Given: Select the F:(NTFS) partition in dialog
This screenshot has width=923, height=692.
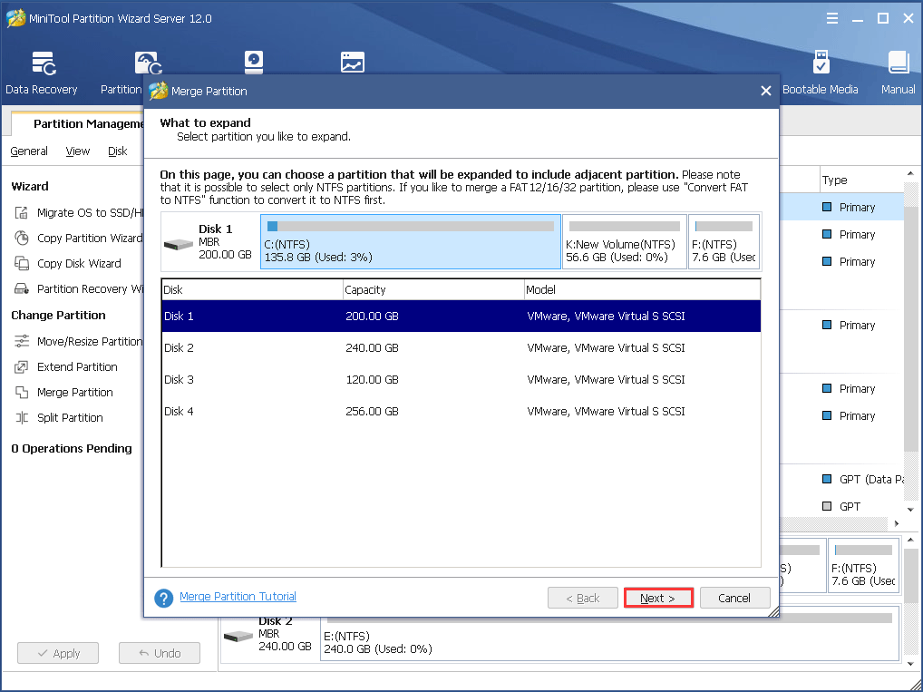Looking at the screenshot, I should click(724, 241).
